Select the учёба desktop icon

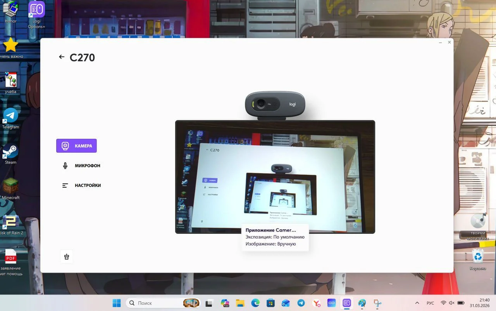click(x=10, y=83)
